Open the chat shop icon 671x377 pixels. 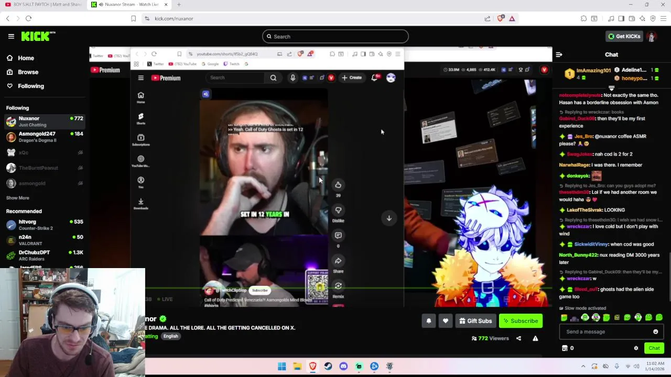coord(565,348)
